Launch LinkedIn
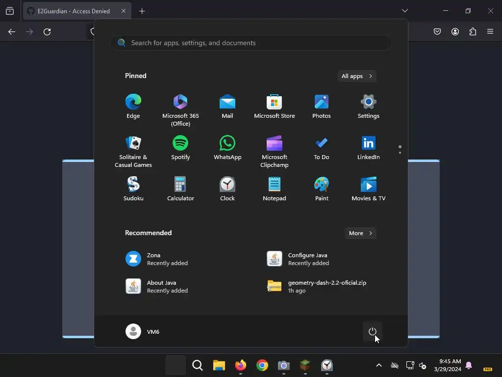 [369, 148]
